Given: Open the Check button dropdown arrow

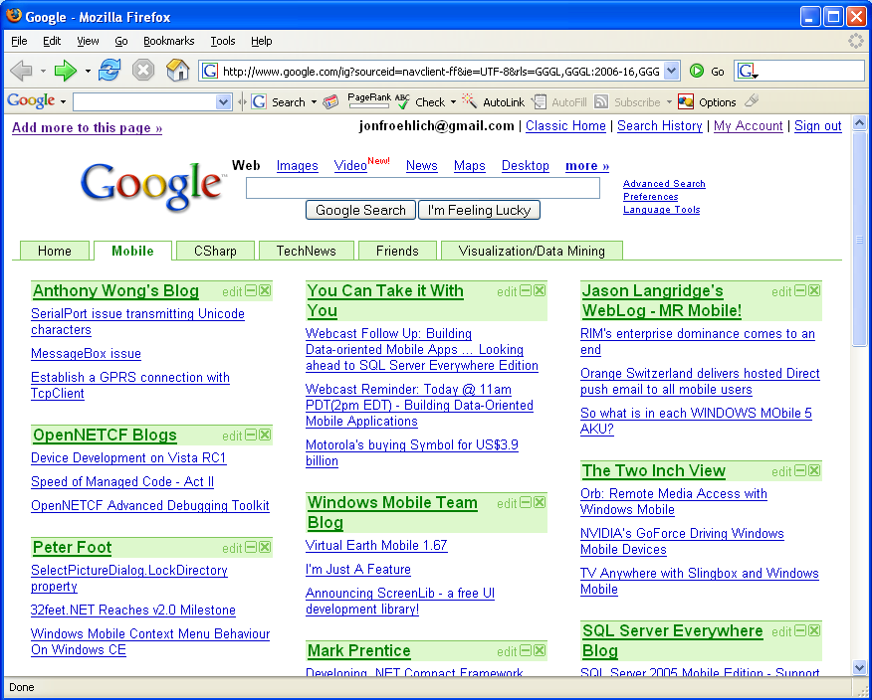Looking at the screenshot, I should (x=453, y=101).
